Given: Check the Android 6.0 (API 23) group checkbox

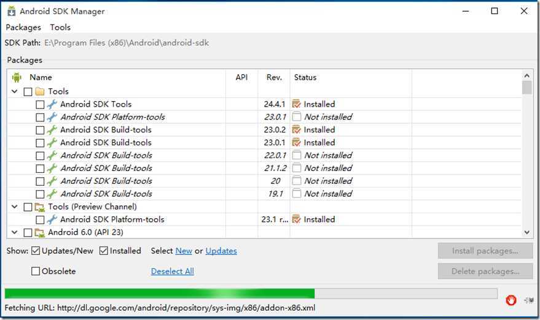Looking at the screenshot, I should [x=28, y=233].
